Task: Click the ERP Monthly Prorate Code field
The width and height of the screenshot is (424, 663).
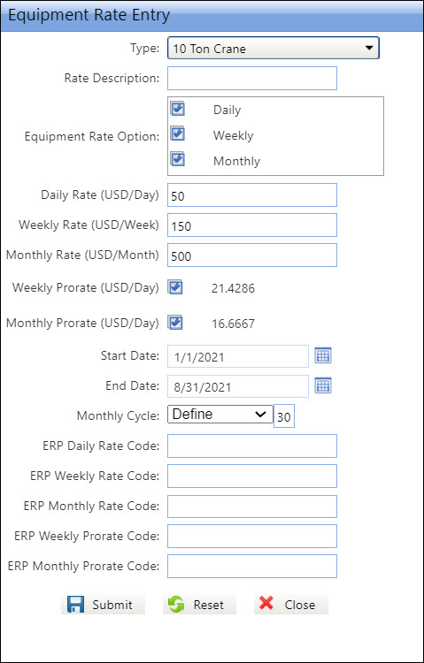Action: [252, 566]
